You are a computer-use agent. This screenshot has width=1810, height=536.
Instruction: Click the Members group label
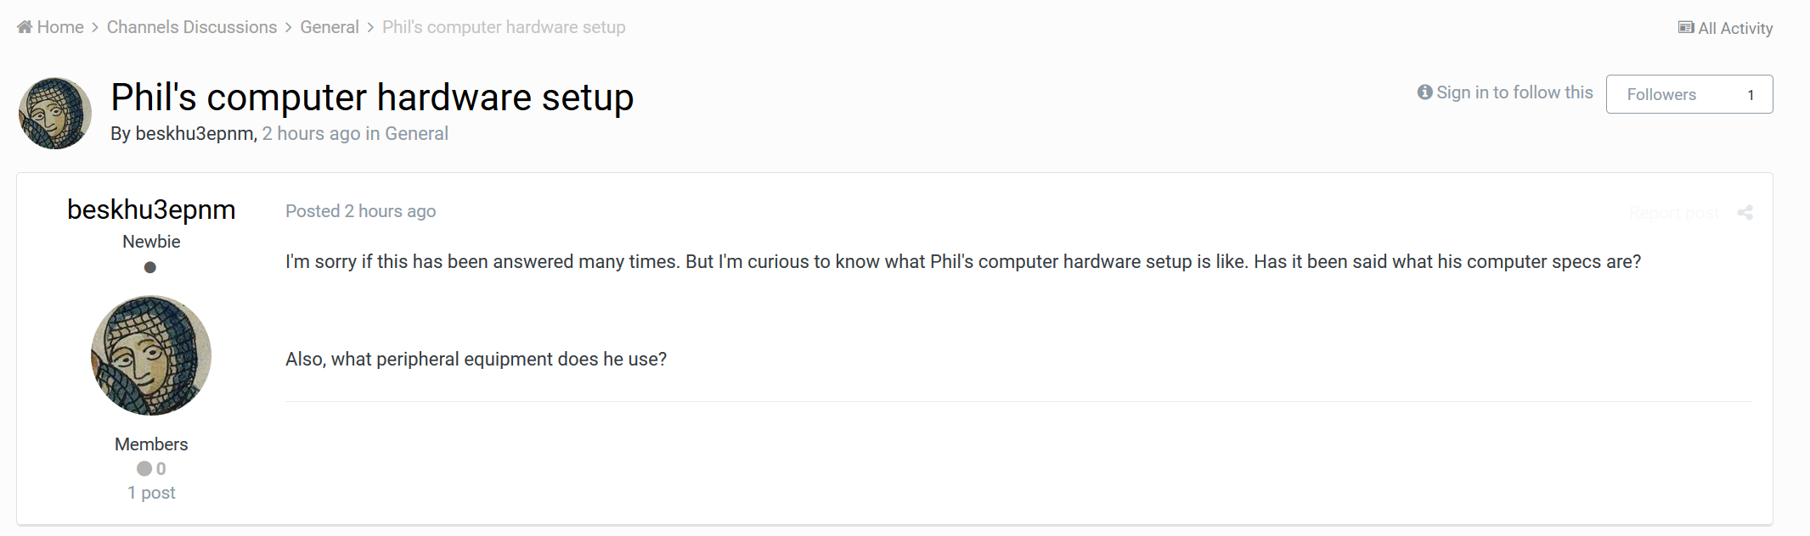[151, 444]
